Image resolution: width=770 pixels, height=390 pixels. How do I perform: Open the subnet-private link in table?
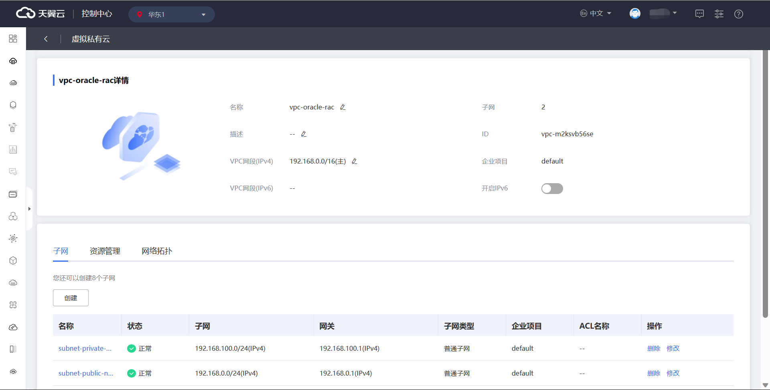pos(85,348)
